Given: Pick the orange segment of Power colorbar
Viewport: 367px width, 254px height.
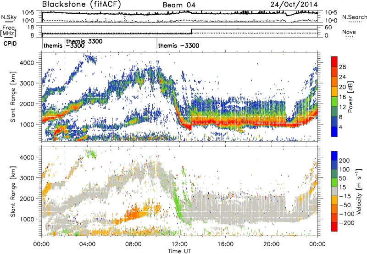Looking at the screenshot, I should click(x=334, y=82).
